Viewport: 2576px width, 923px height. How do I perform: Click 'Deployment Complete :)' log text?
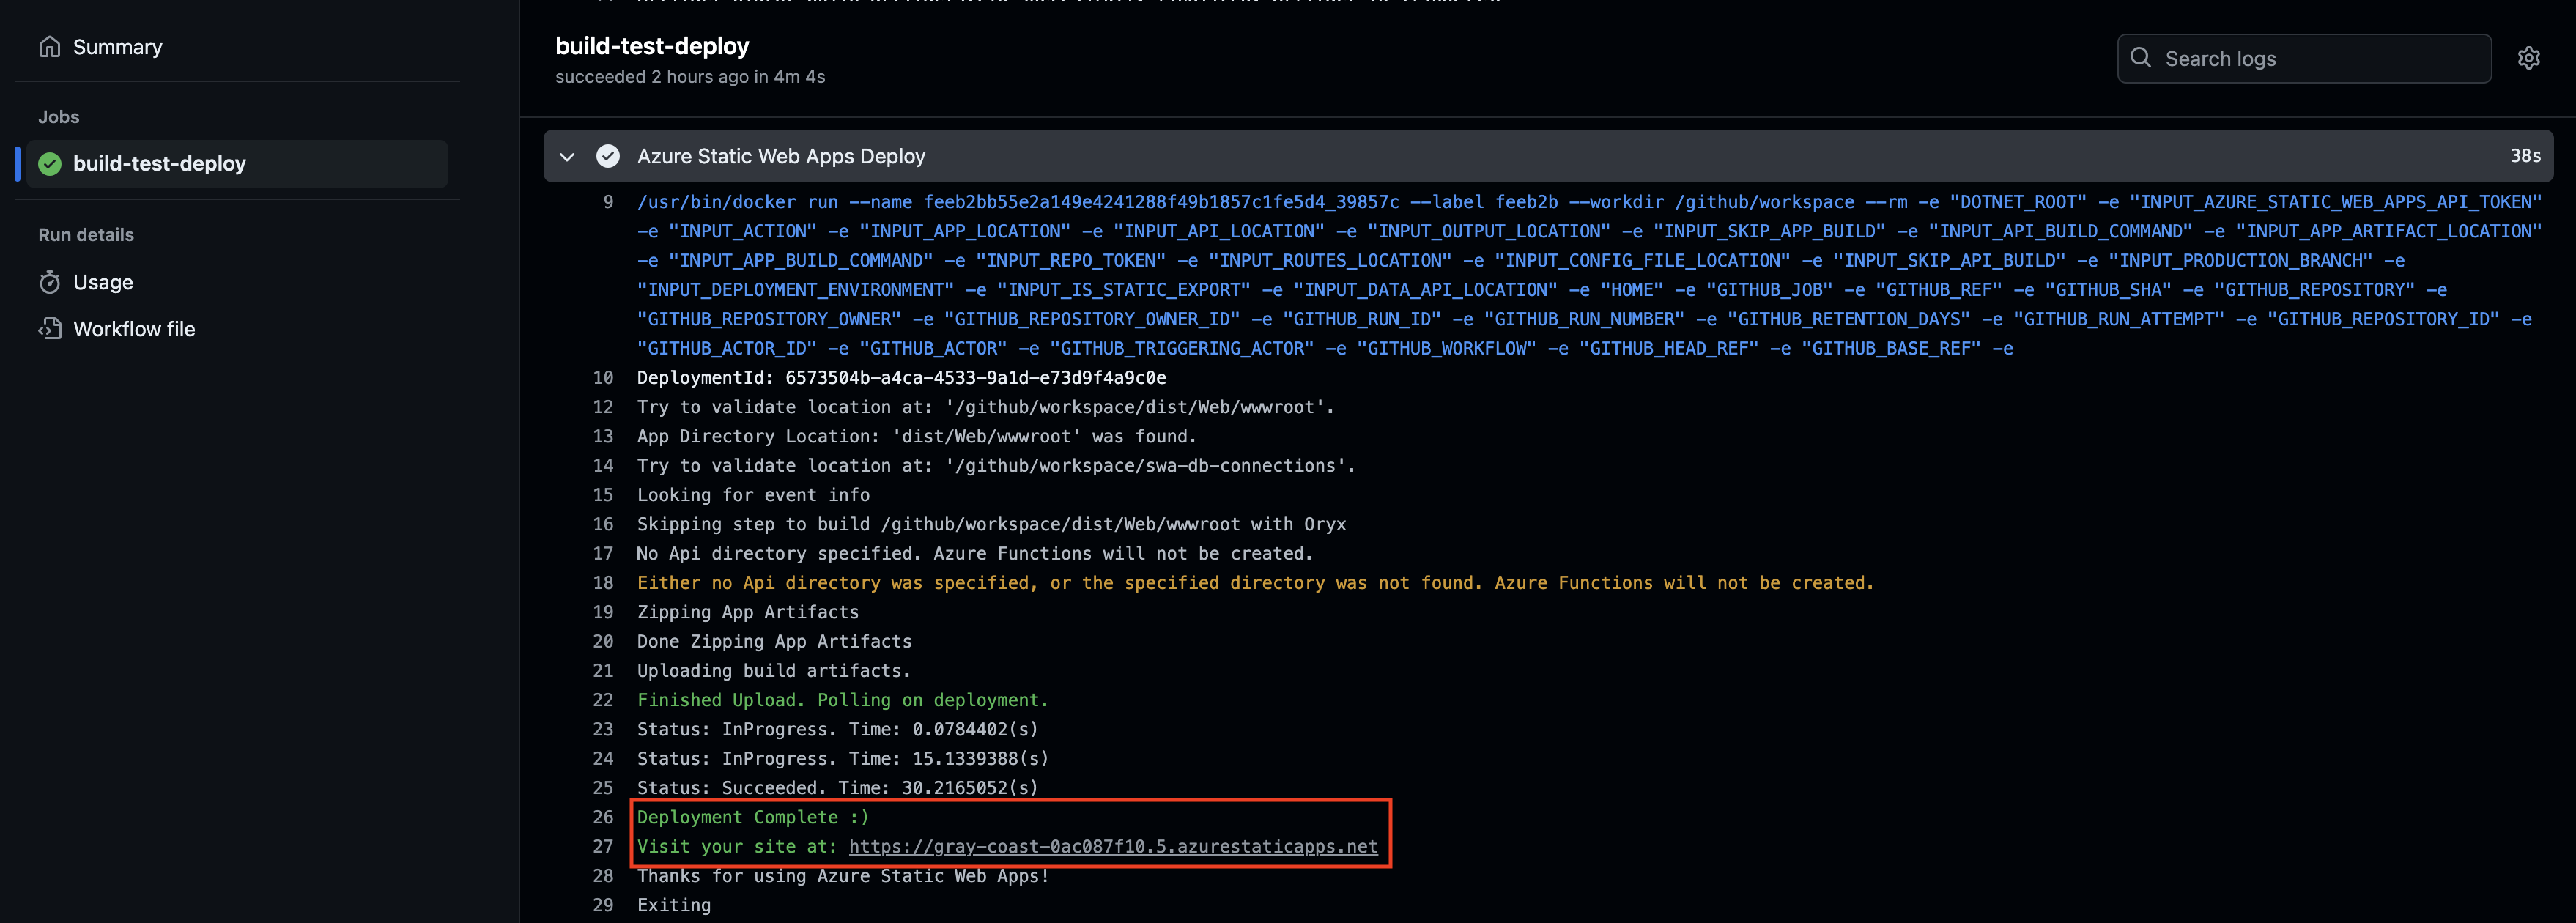tap(753, 817)
